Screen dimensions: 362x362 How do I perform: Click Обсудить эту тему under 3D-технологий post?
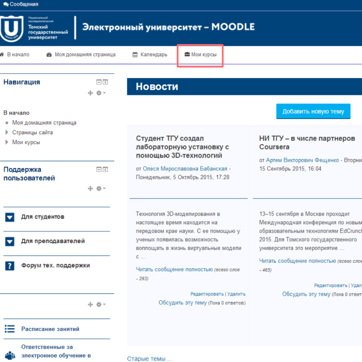pos(182,303)
